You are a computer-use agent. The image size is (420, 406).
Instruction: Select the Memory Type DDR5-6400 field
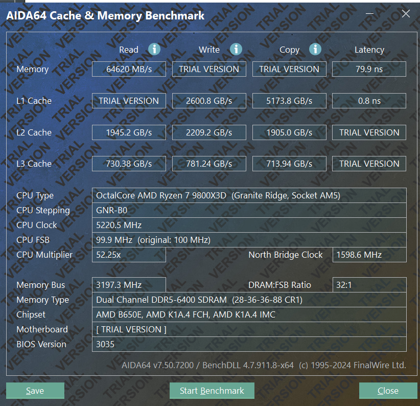pos(249,300)
